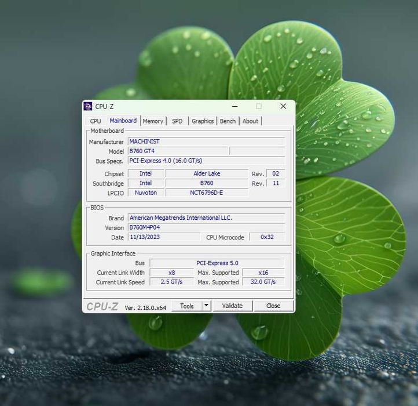Click the Southbridge Intel vendor value

pyautogui.click(x=145, y=183)
